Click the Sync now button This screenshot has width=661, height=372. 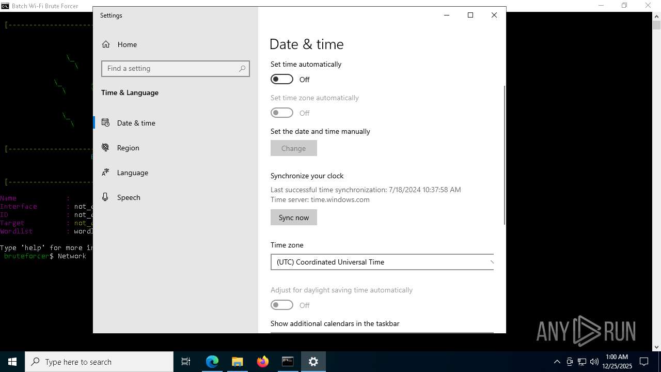pos(294,218)
